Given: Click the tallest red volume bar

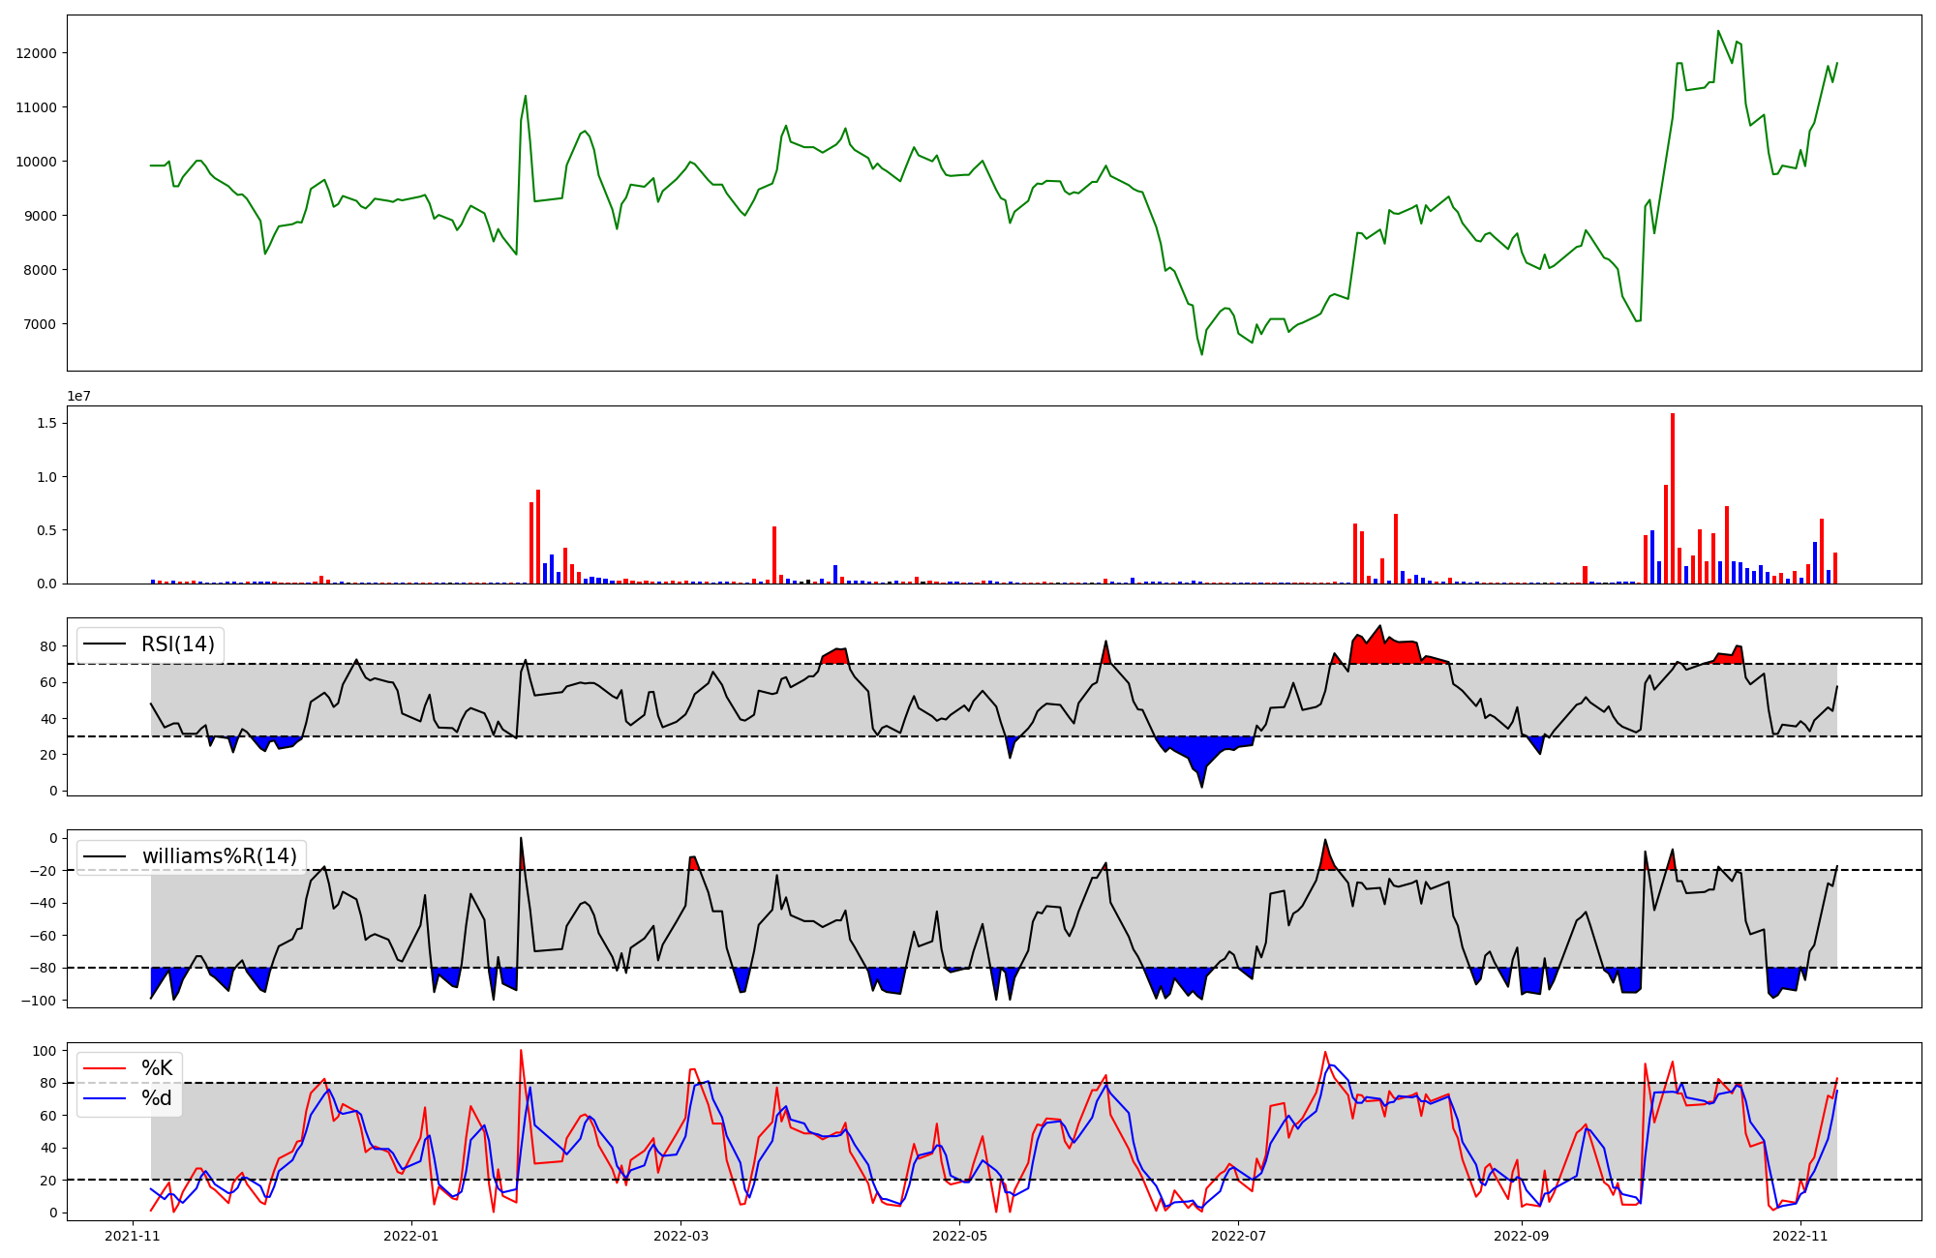Looking at the screenshot, I should tap(1672, 498).
